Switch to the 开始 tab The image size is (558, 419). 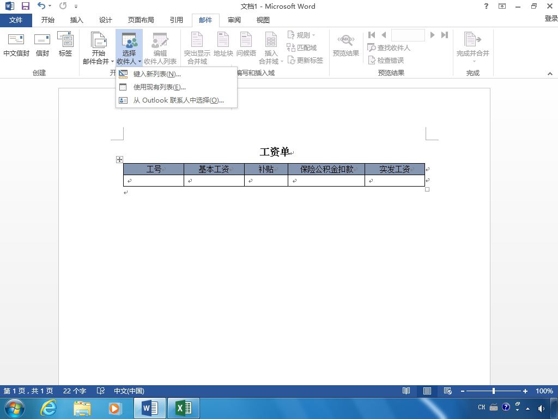click(48, 20)
